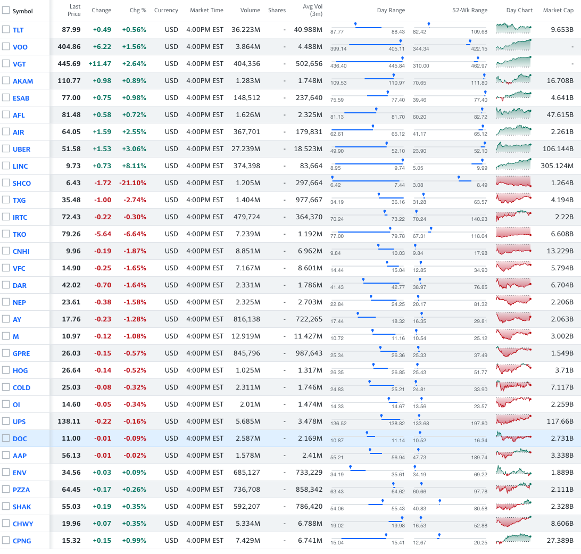581x554 pixels.
Task: Click VFC change percent -1.65%
Action: pos(135,268)
